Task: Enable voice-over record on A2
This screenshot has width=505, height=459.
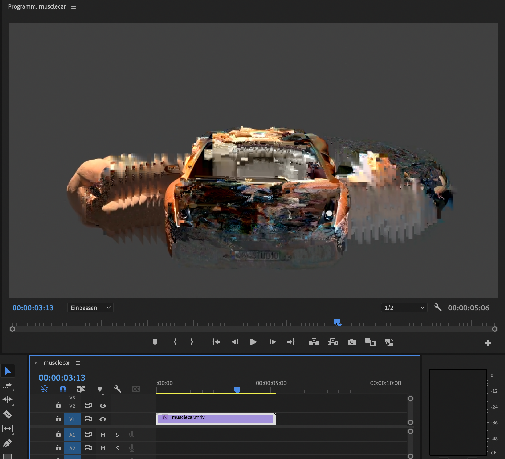Action: pyautogui.click(x=132, y=448)
